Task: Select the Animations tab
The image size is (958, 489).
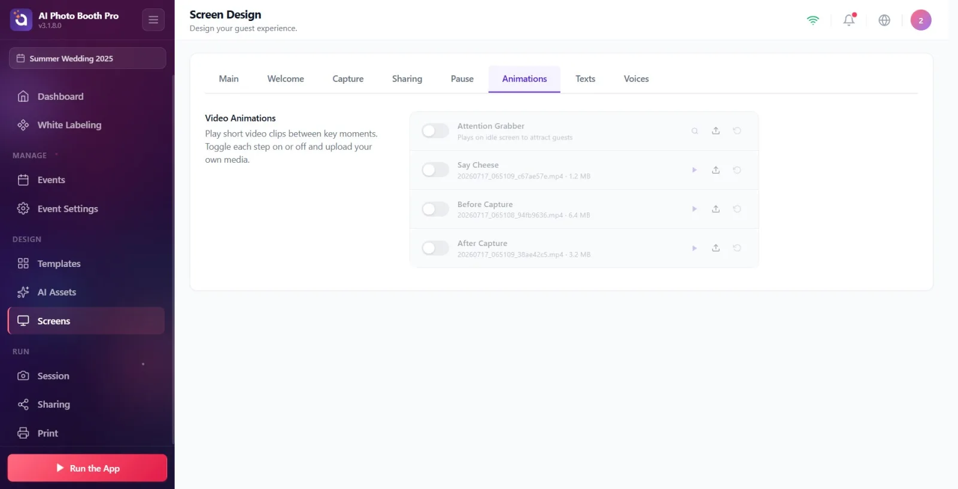Action: pos(525,79)
